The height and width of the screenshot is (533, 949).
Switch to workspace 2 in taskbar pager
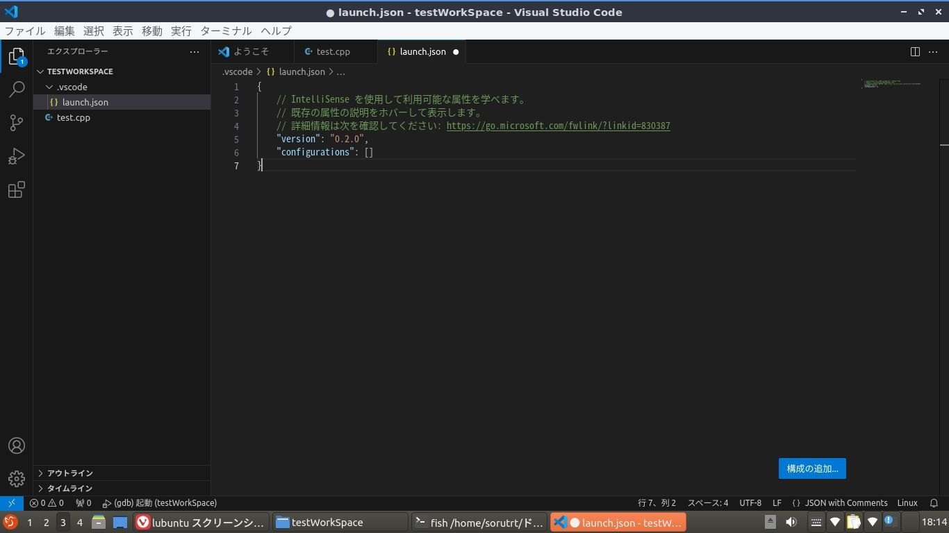tap(46, 523)
